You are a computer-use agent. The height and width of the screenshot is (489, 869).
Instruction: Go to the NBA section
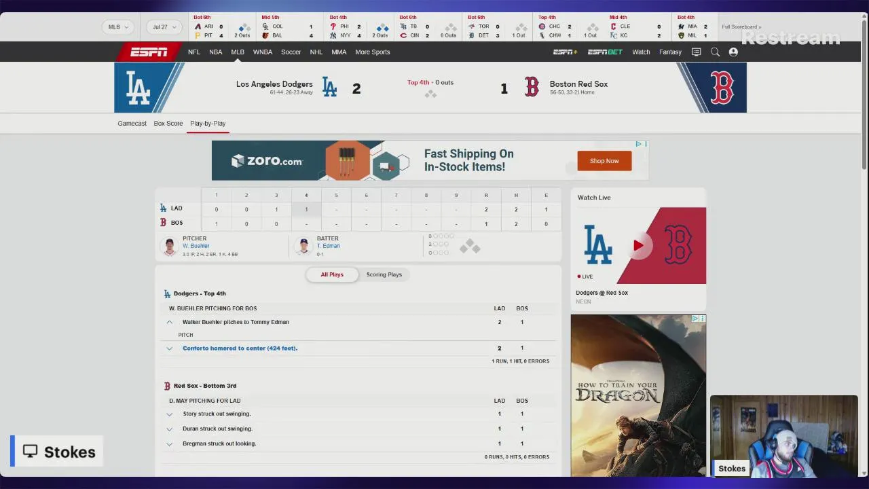(x=216, y=52)
